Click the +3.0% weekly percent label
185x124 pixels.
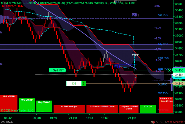point(158,28)
